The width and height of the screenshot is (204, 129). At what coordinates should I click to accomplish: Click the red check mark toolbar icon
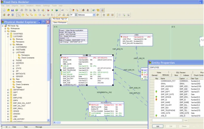click(x=48, y=10)
